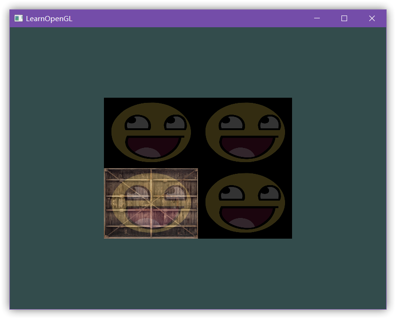This screenshot has width=396, height=319.
Task: Click right eye of top-left smiley
Action: point(176,123)
